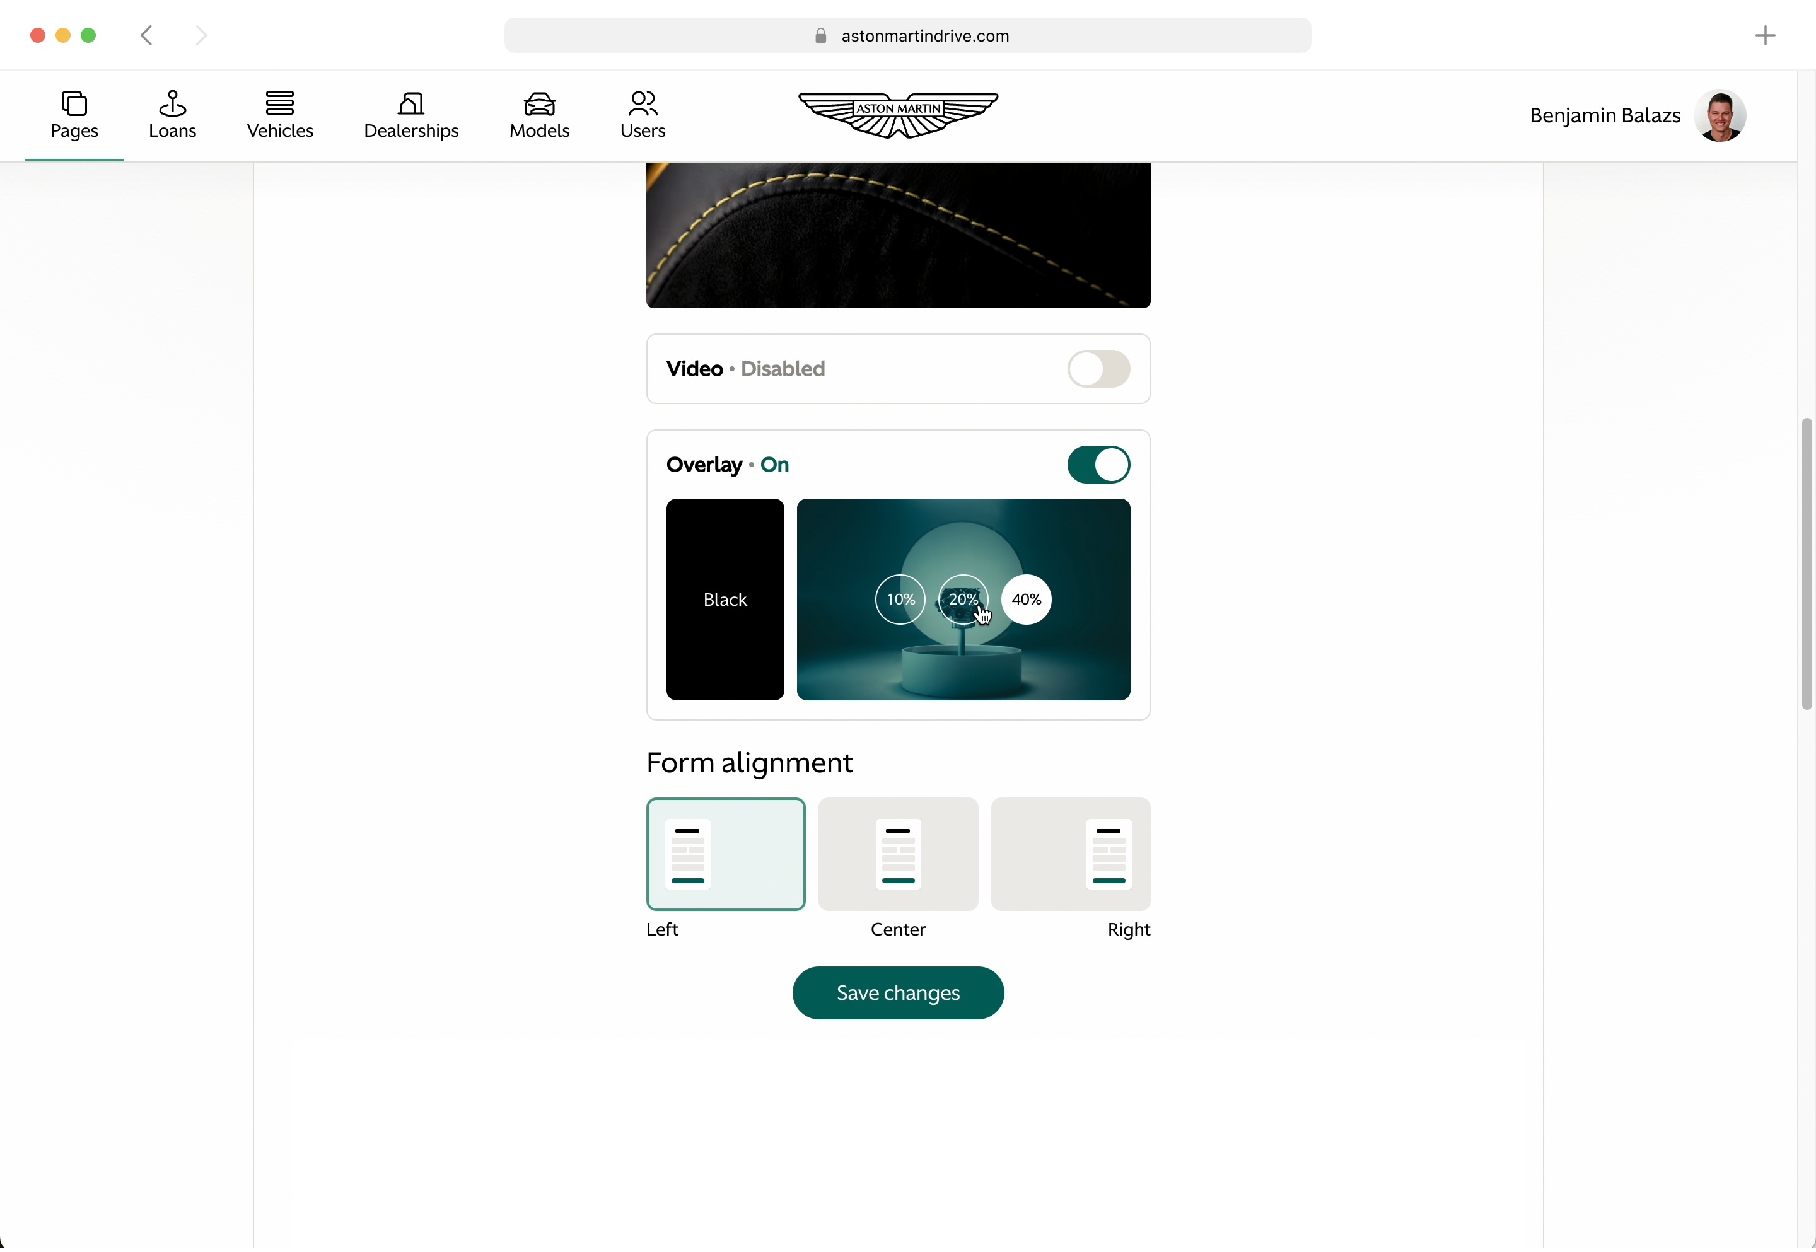Viewport: 1816px width, 1252px height.
Task: Open Vehicles stacked-list icon
Action: click(x=279, y=103)
